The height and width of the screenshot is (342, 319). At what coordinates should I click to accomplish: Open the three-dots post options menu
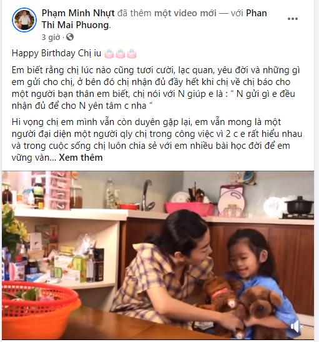click(292, 19)
